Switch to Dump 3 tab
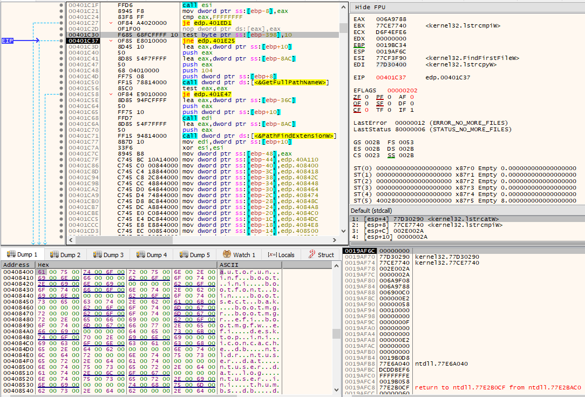The width and height of the screenshot is (585, 397). click(108, 255)
